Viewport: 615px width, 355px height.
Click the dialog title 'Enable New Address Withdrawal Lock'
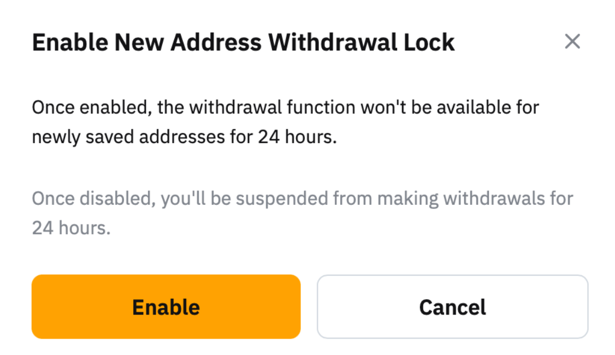click(x=243, y=43)
